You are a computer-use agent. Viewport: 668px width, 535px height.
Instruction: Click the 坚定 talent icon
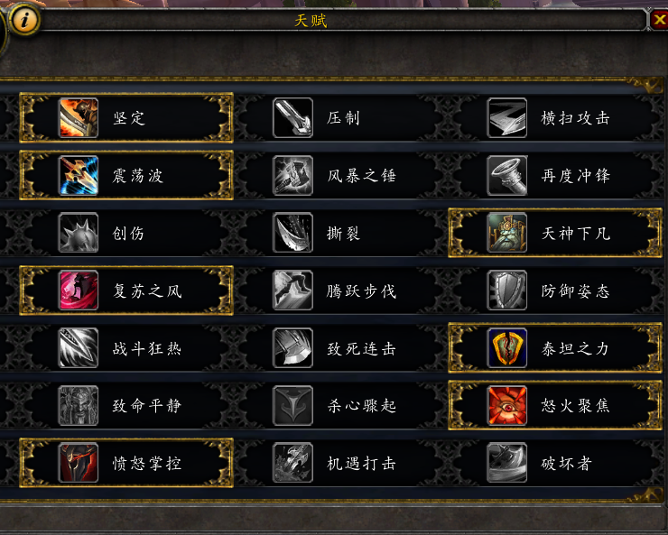click(x=79, y=118)
